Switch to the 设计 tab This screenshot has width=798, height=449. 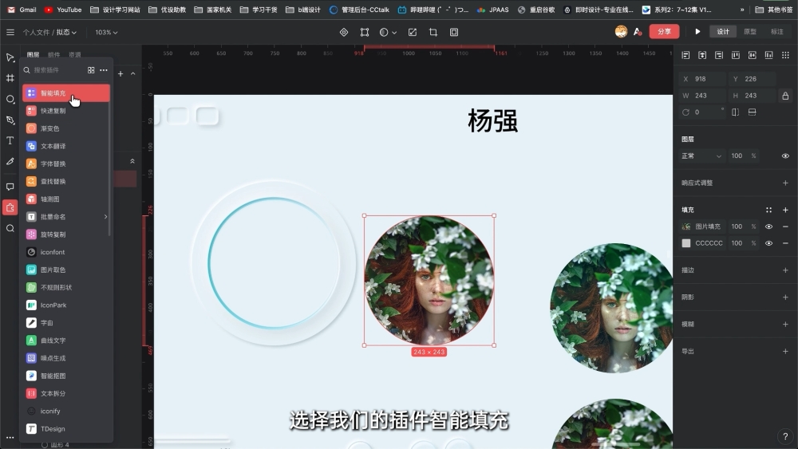[x=723, y=32]
